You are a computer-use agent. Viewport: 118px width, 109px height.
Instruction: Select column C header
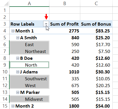96,3
